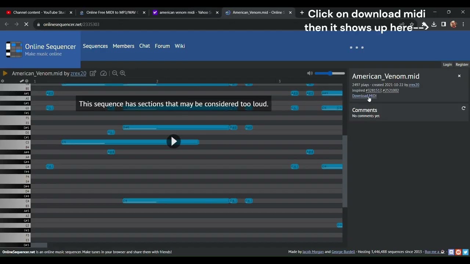Click the C5 piano key
This screenshot has height=264, width=470.
coord(15,142)
